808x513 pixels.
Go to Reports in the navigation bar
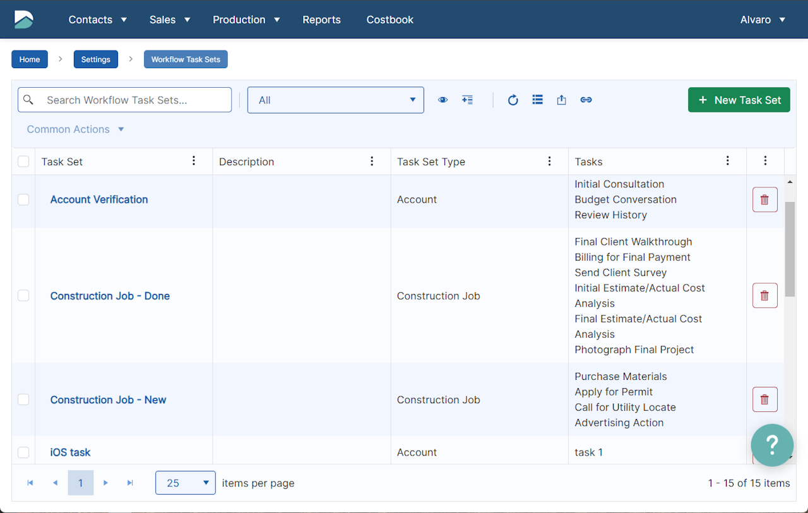click(x=321, y=20)
